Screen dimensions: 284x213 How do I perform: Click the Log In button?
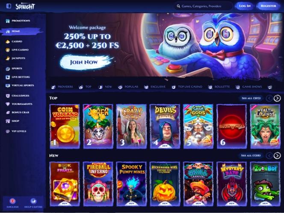click(245, 6)
